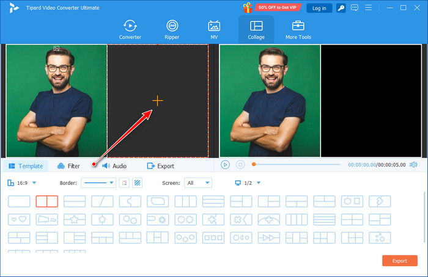The image size is (428, 277).
Task: Click the preview output image
Action: (320, 101)
